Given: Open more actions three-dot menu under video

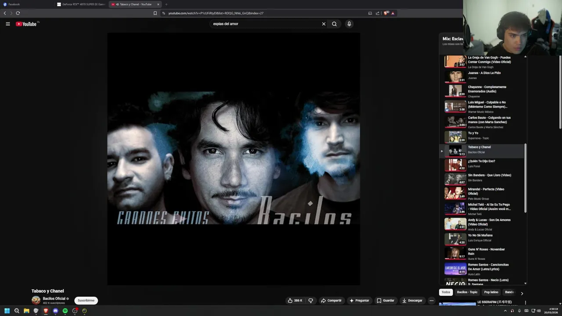Looking at the screenshot, I should 432,301.
